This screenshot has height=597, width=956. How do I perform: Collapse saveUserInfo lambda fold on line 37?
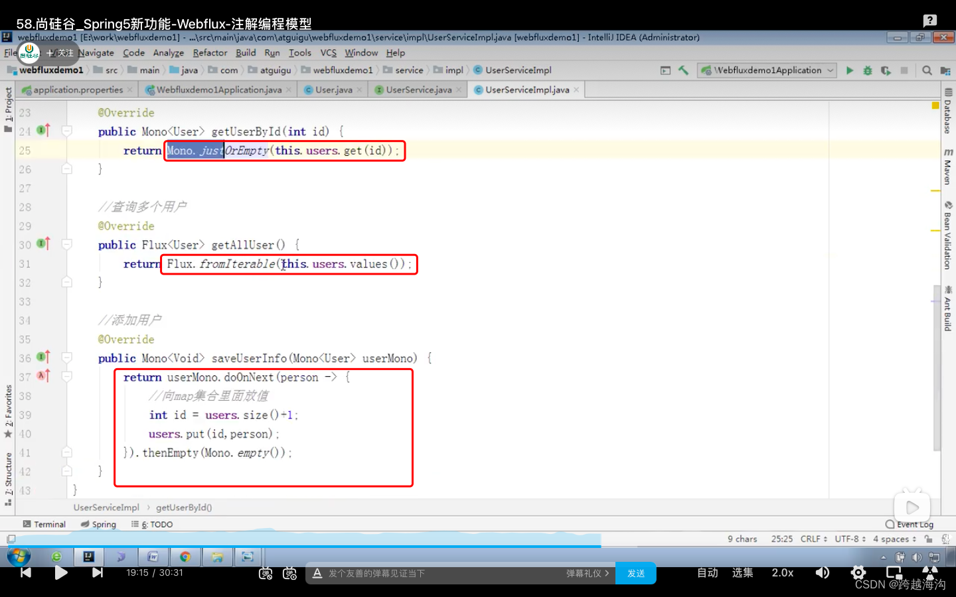(66, 377)
